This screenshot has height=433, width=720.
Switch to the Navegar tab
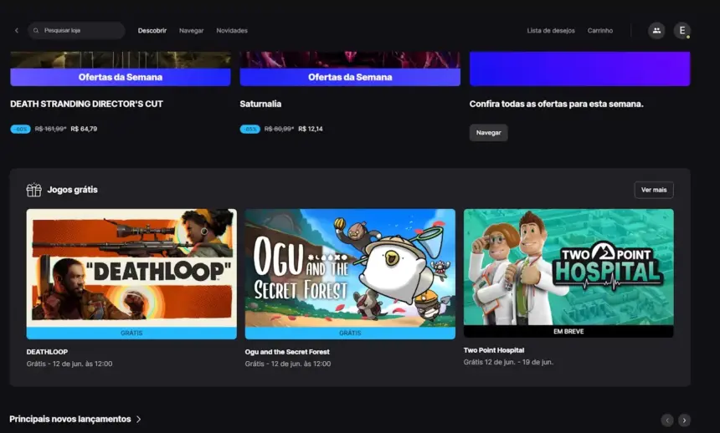pos(191,30)
